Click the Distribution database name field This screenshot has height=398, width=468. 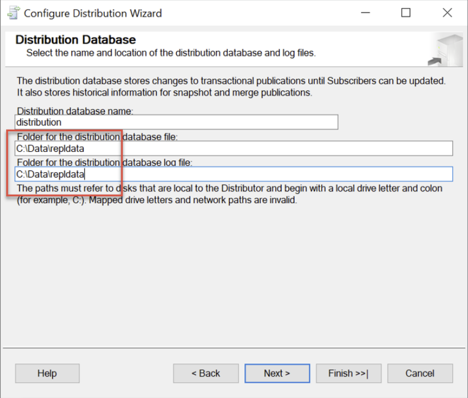(x=176, y=122)
